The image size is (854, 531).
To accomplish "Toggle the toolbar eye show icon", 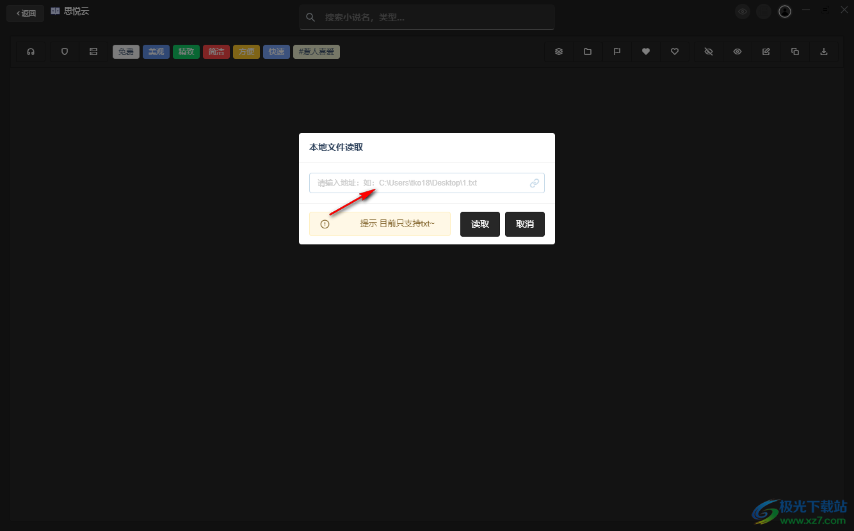I will tap(737, 52).
